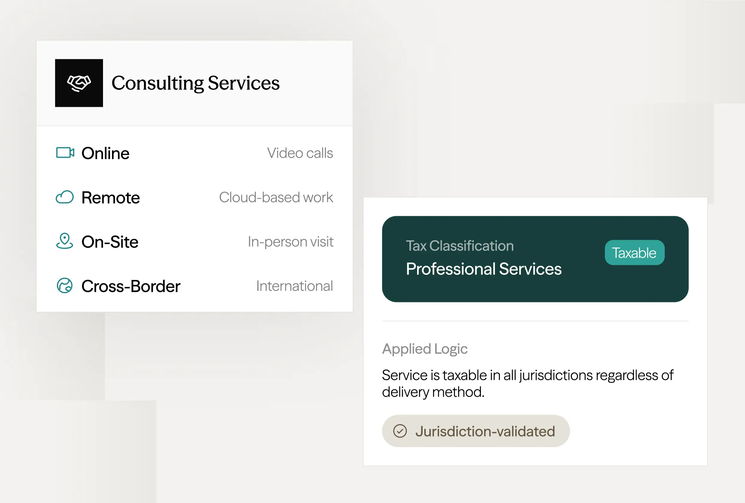Click the Taxable badge

pyautogui.click(x=634, y=253)
